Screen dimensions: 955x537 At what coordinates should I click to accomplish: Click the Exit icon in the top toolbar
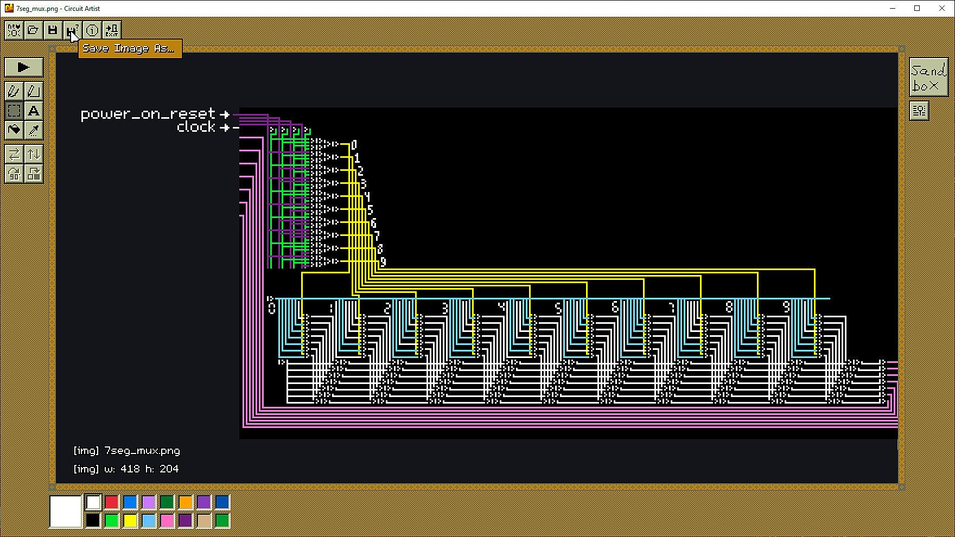tap(111, 30)
